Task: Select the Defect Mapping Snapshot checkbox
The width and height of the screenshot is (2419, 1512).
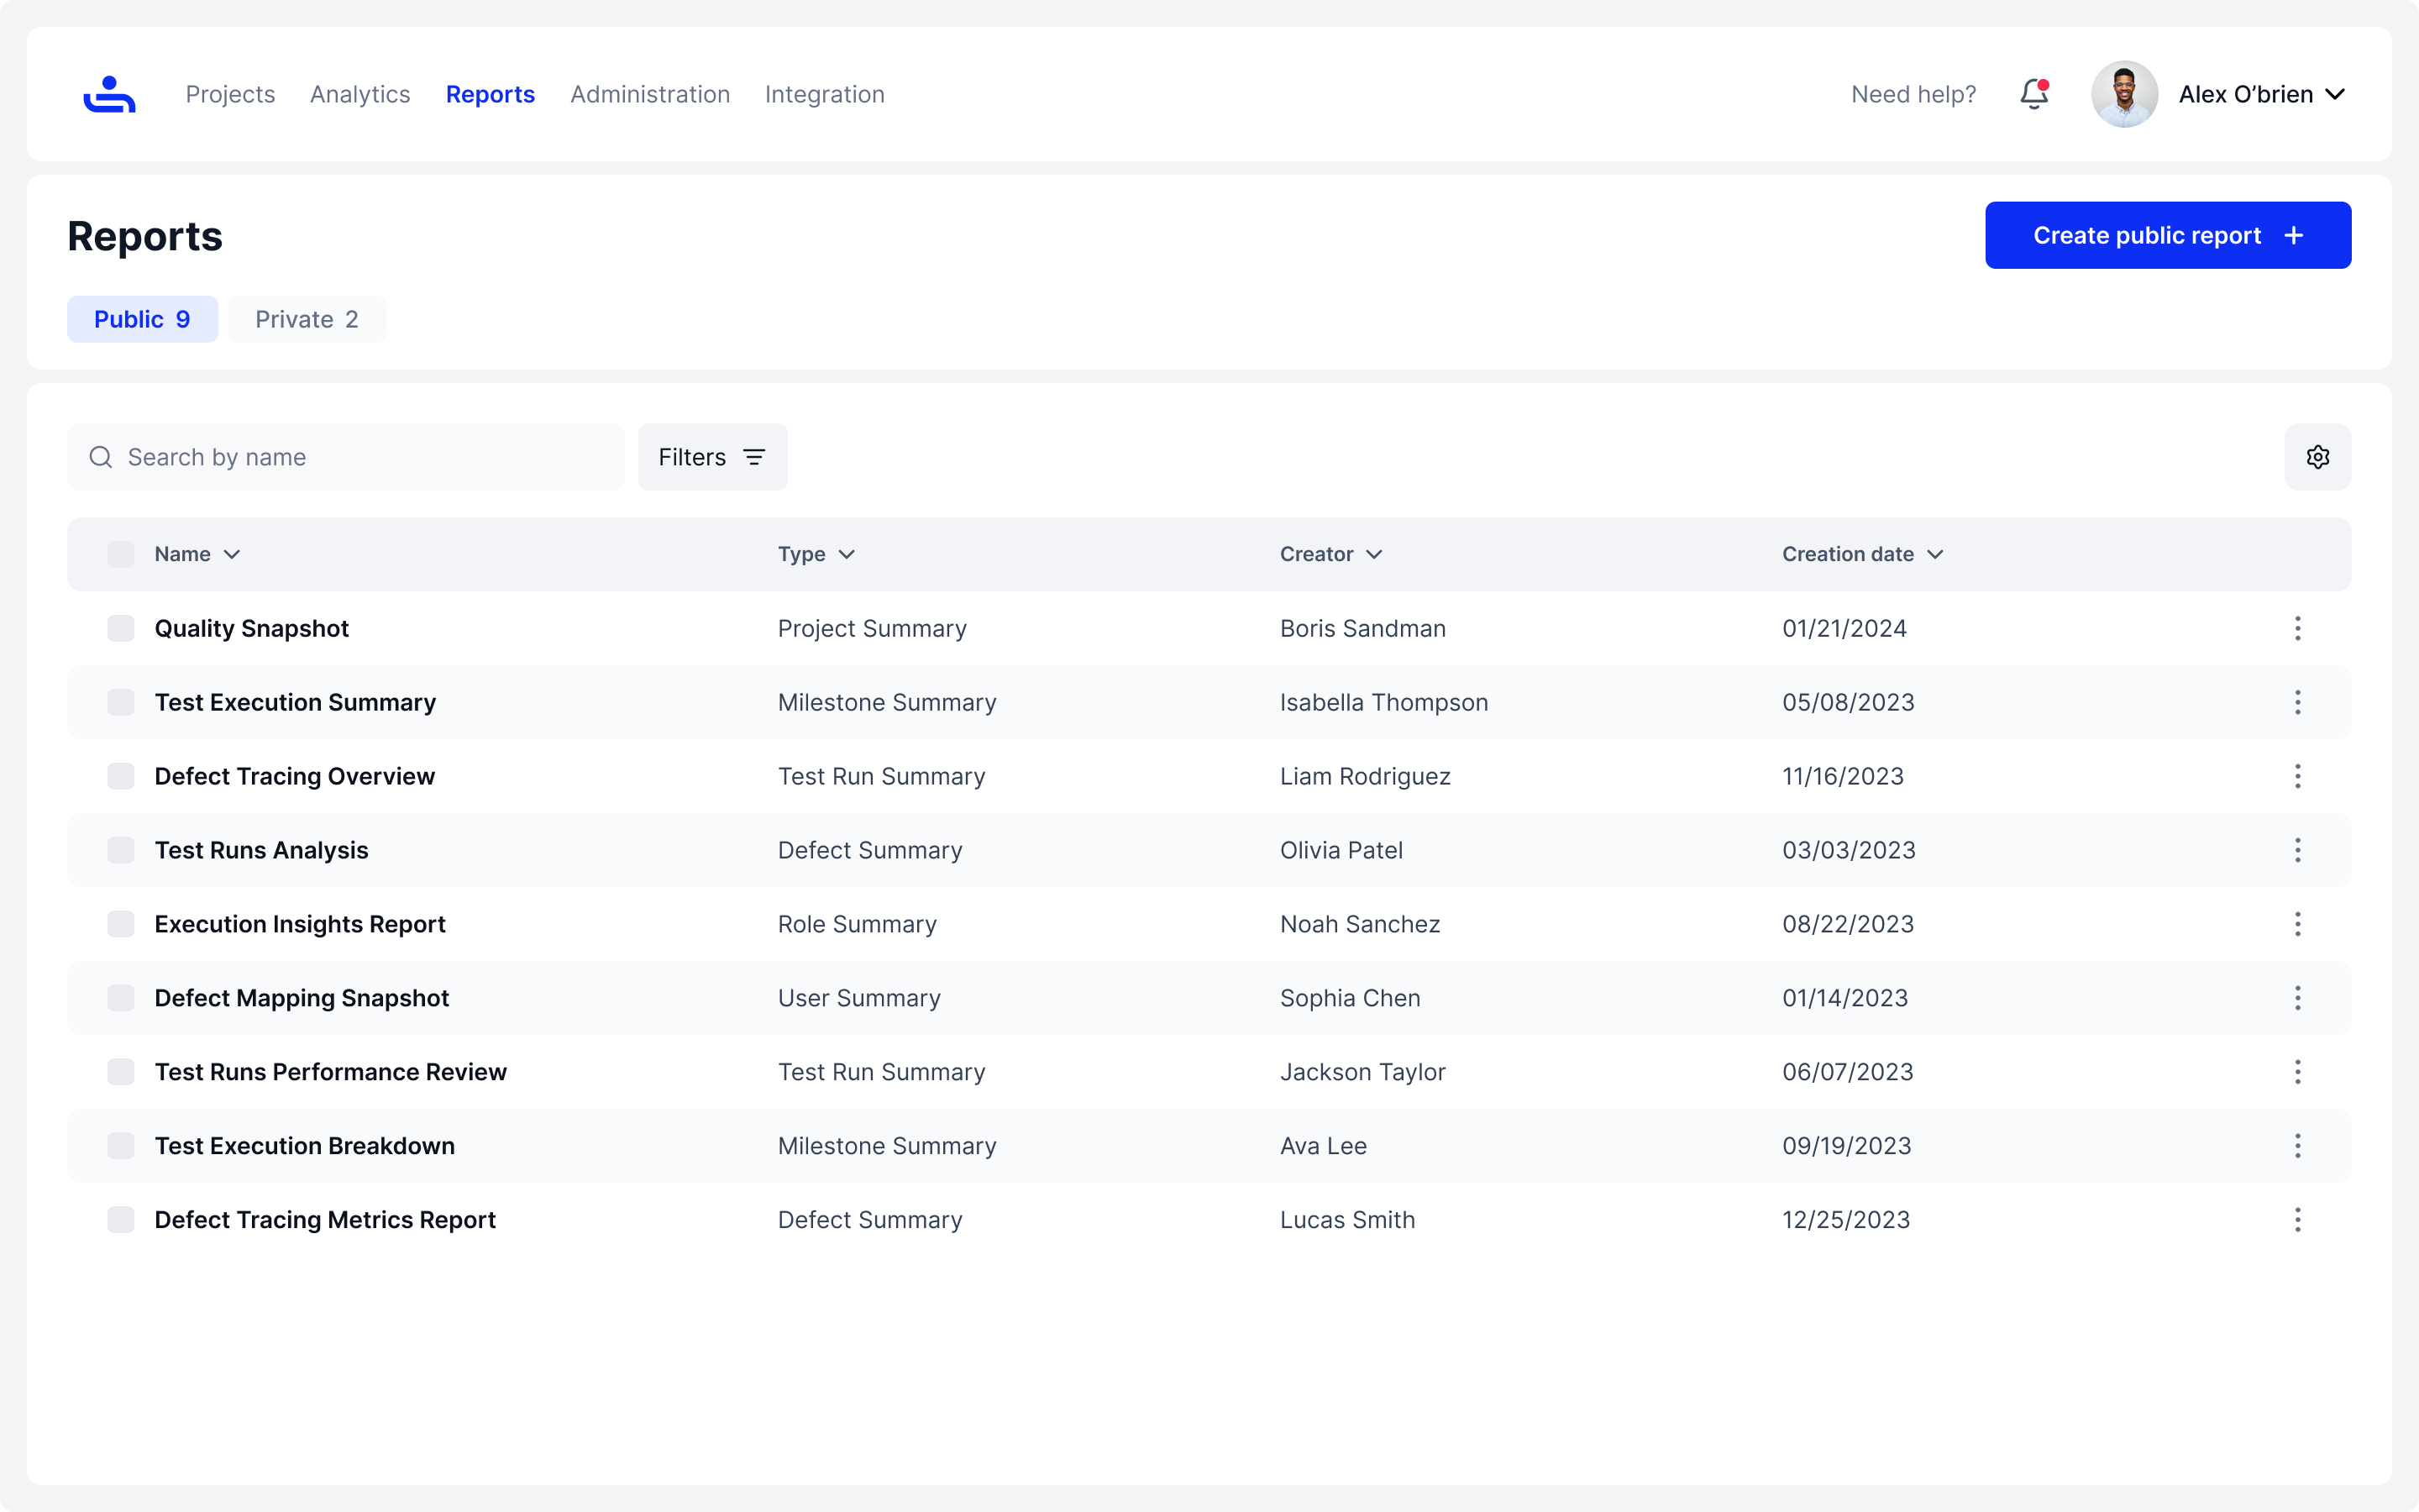Action: point(121,998)
